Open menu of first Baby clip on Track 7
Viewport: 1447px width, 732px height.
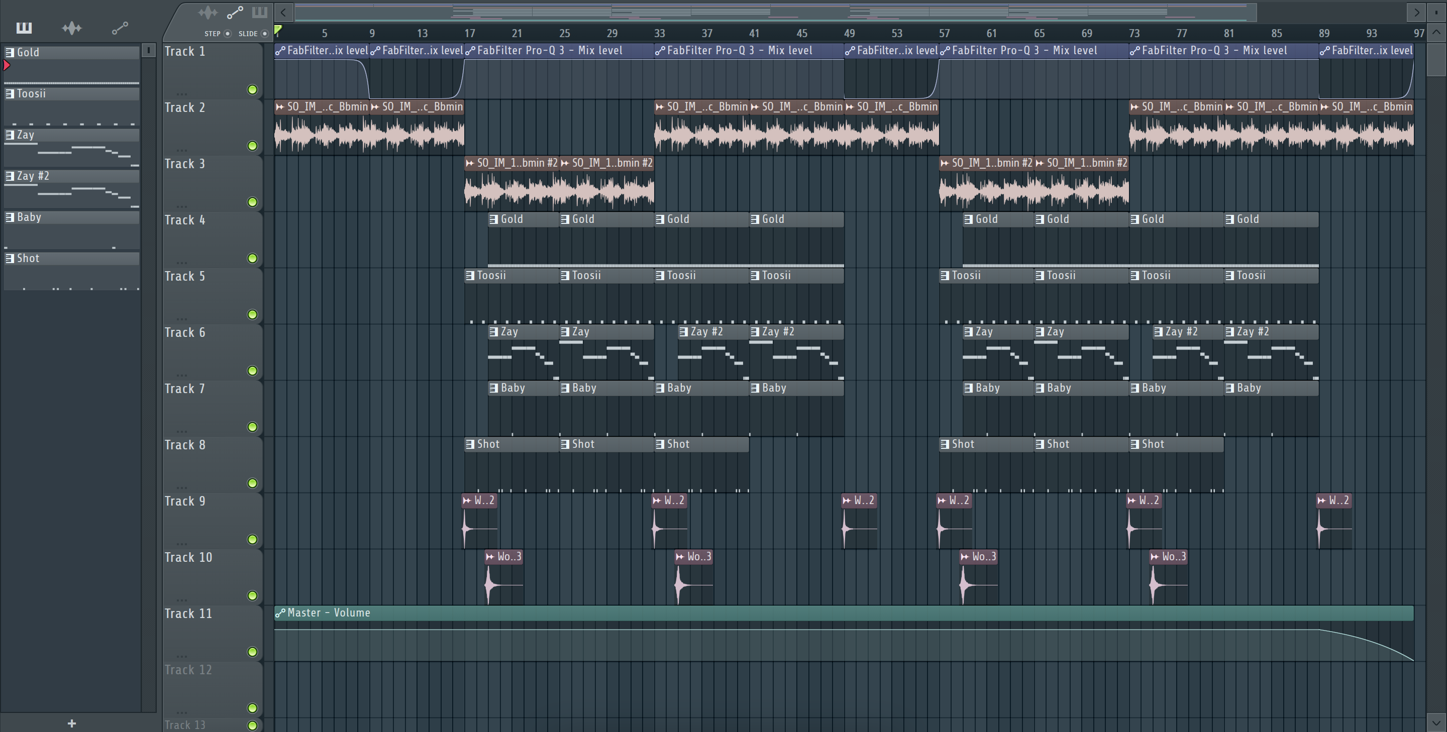[x=494, y=388]
